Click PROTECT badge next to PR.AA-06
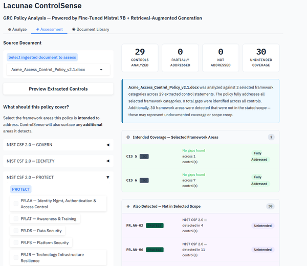This screenshot has width=307, height=266. click(x=155, y=250)
